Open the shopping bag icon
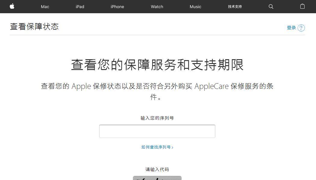This screenshot has height=180, width=316. click(302, 6)
